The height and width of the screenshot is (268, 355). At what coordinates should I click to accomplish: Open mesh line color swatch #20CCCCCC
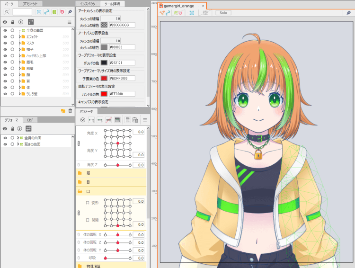click(104, 25)
